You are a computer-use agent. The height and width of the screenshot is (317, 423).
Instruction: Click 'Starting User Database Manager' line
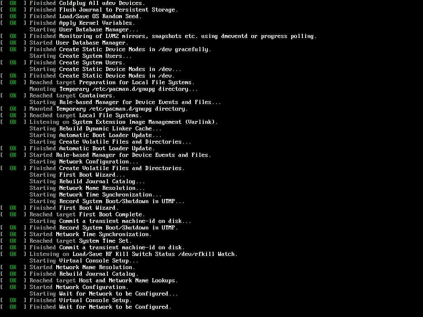tap(84, 30)
